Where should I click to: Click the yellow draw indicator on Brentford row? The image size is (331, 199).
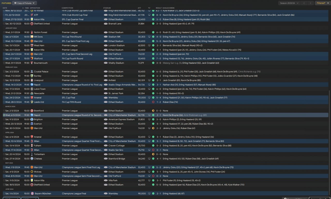click(x=153, y=111)
